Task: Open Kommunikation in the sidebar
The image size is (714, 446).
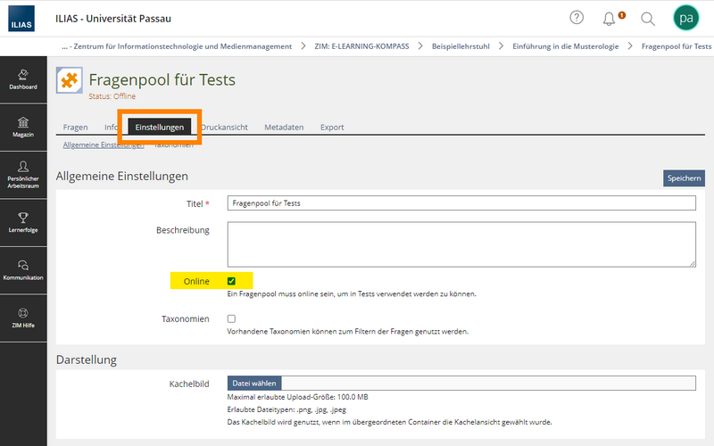Action: [23, 270]
